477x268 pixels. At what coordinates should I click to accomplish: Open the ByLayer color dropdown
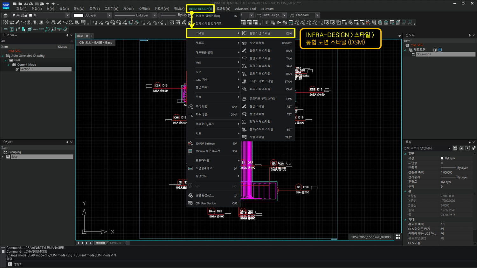[x=109, y=15]
